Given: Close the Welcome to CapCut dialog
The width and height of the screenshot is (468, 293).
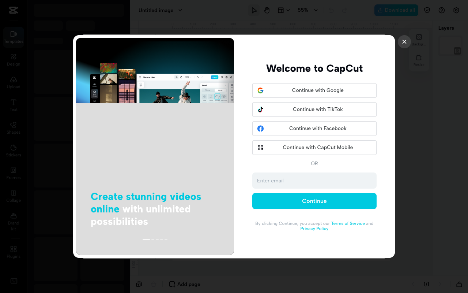Looking at the screenshot, I should pos(404,42).
